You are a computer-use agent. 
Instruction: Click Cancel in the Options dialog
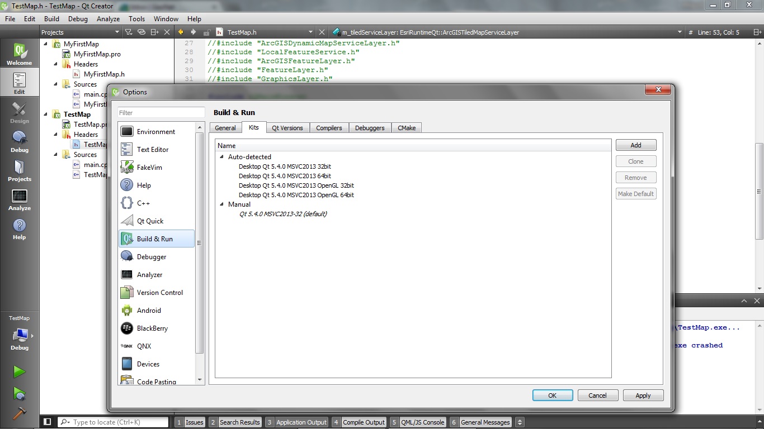point(598,395)
